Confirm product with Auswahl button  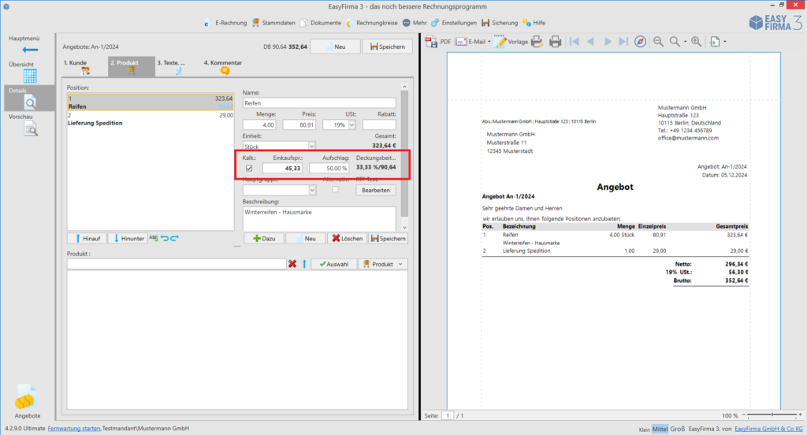[334, 264]
